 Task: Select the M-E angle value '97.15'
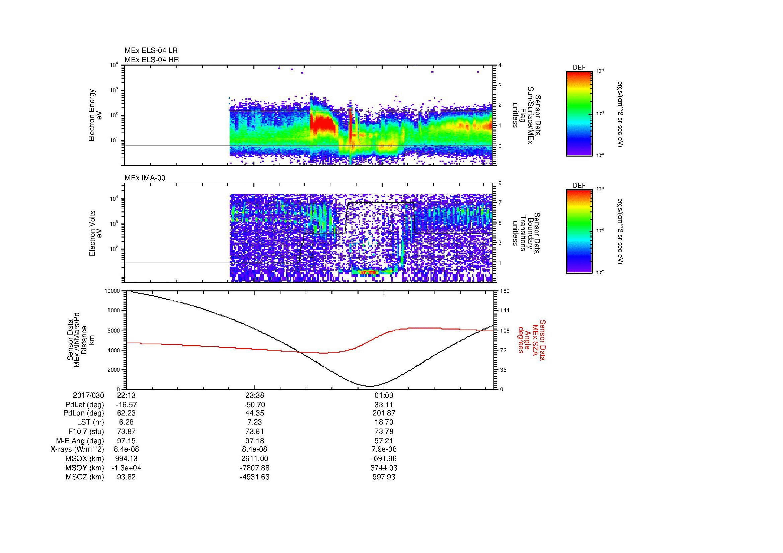126,441
